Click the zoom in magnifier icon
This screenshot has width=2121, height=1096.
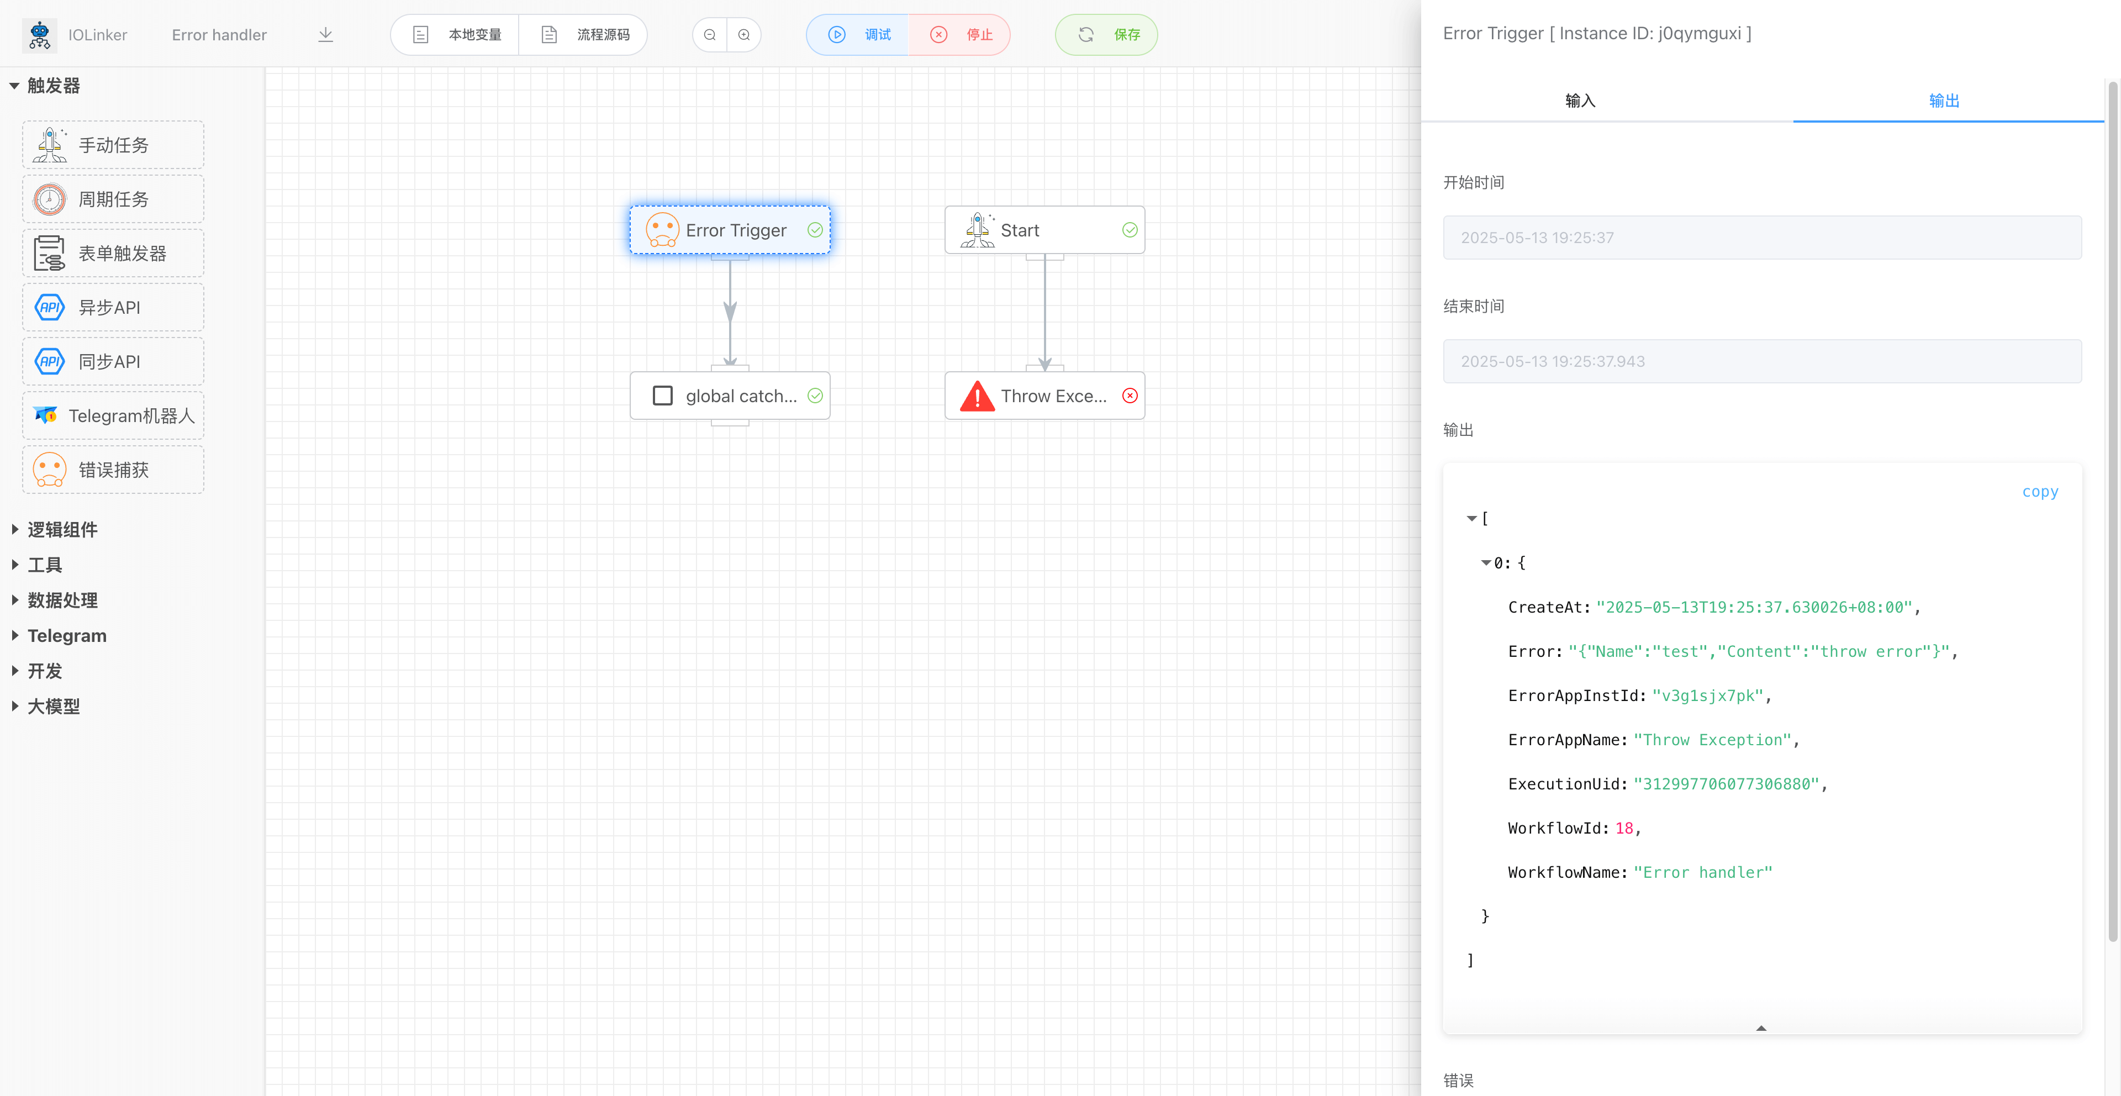point(745,35)
